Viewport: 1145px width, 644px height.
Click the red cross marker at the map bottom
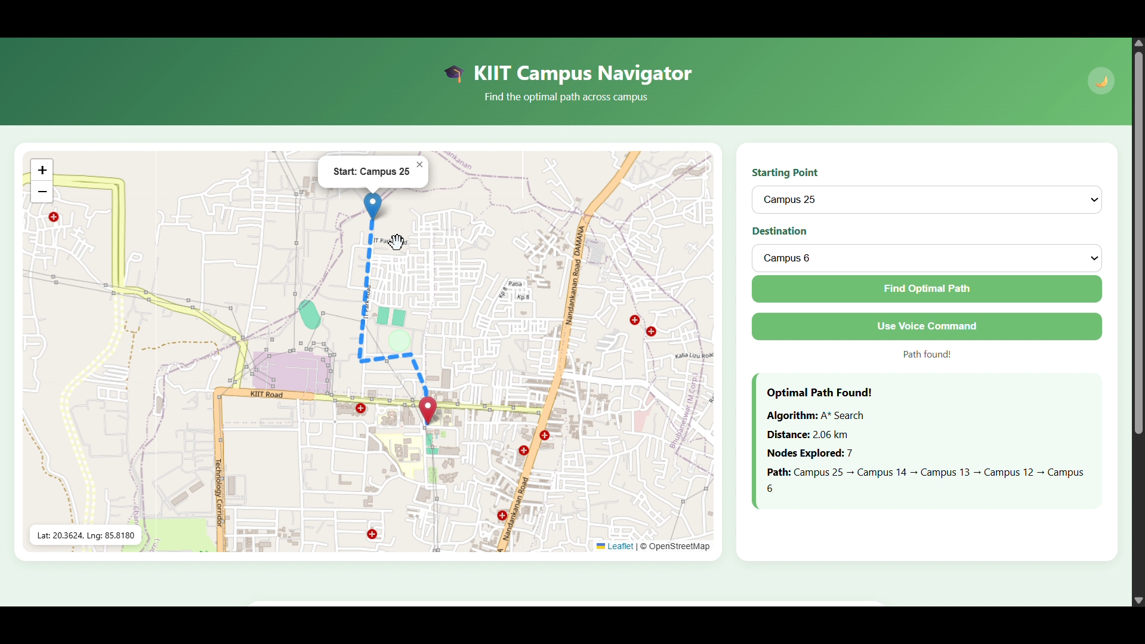point(372,535)
